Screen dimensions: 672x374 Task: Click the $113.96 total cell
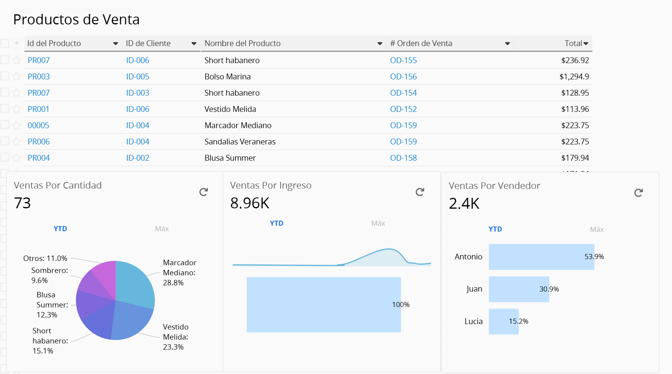[x=575, y=109]
